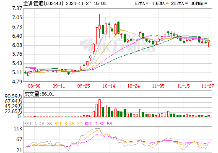Select the 09-11 date label
This screenshot has width=218, height=153.
[x=59, y=86]
